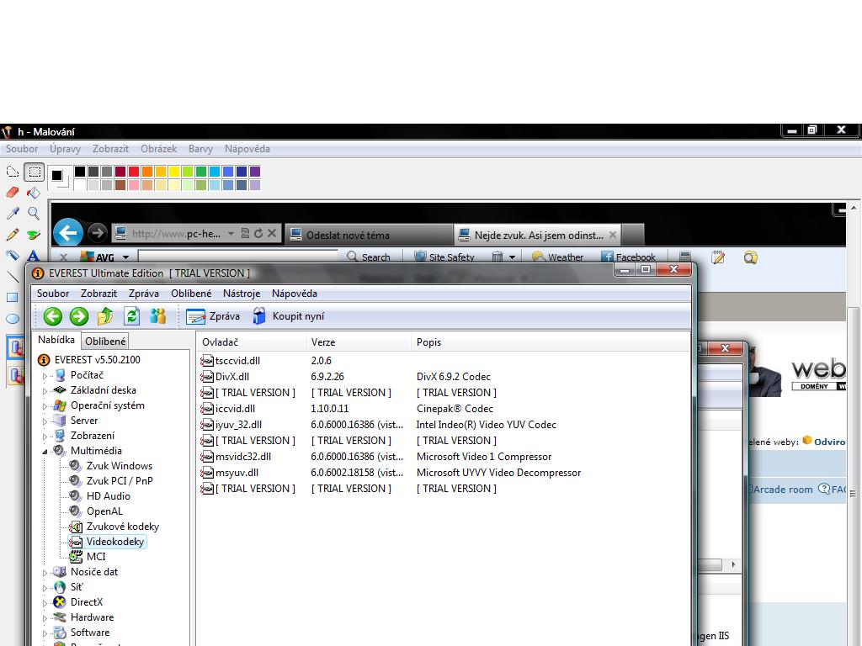The image size is (862, 646).
Task: Expand the Počítač tree node
Action: click(45, 376)
